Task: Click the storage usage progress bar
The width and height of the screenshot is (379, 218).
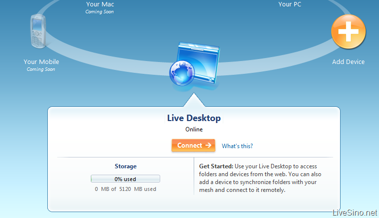Action: [125, 179]
